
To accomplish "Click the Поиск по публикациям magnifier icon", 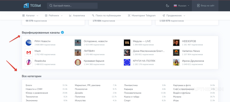I will click(93, 15).
